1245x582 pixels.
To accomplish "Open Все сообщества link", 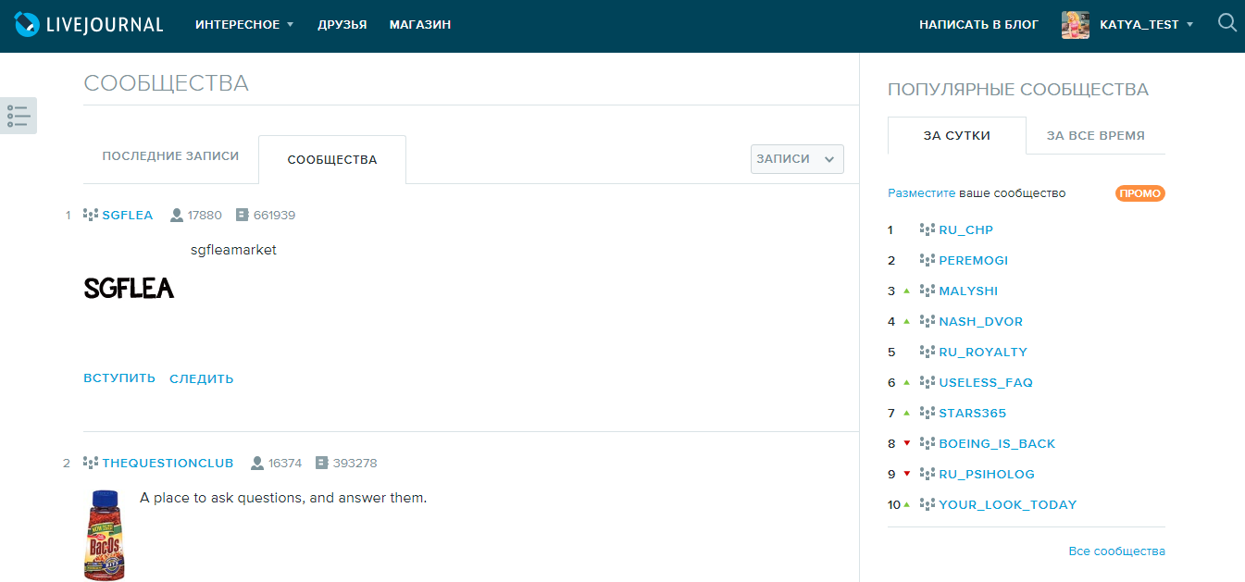I will tap(1117, 551).
